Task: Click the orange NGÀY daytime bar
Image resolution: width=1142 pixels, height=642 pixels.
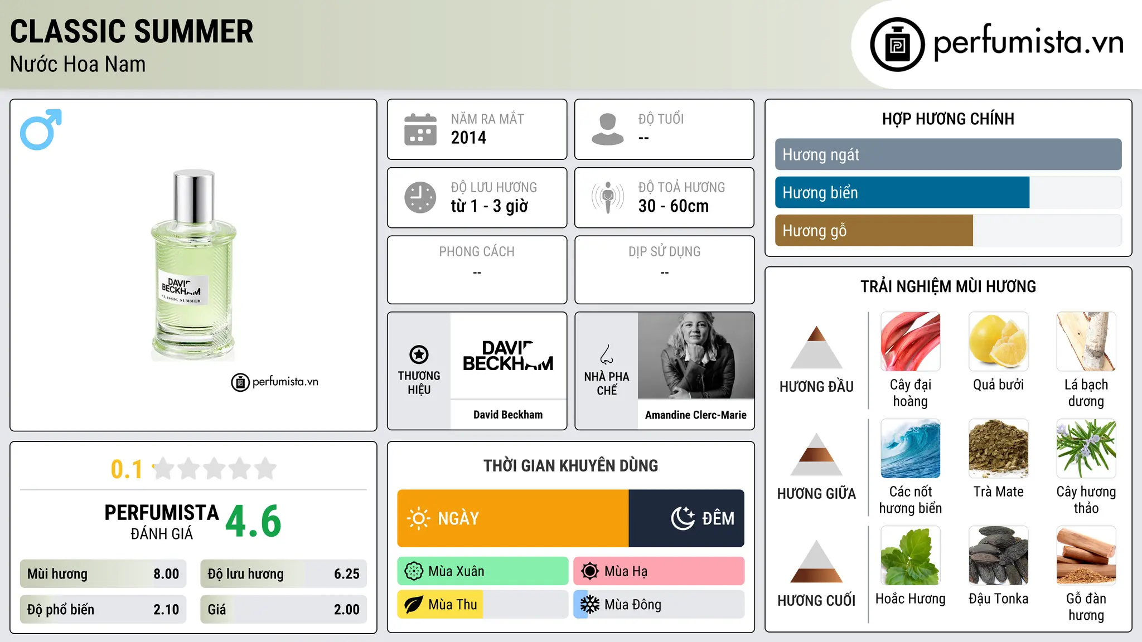Action: tap(513, 518)
